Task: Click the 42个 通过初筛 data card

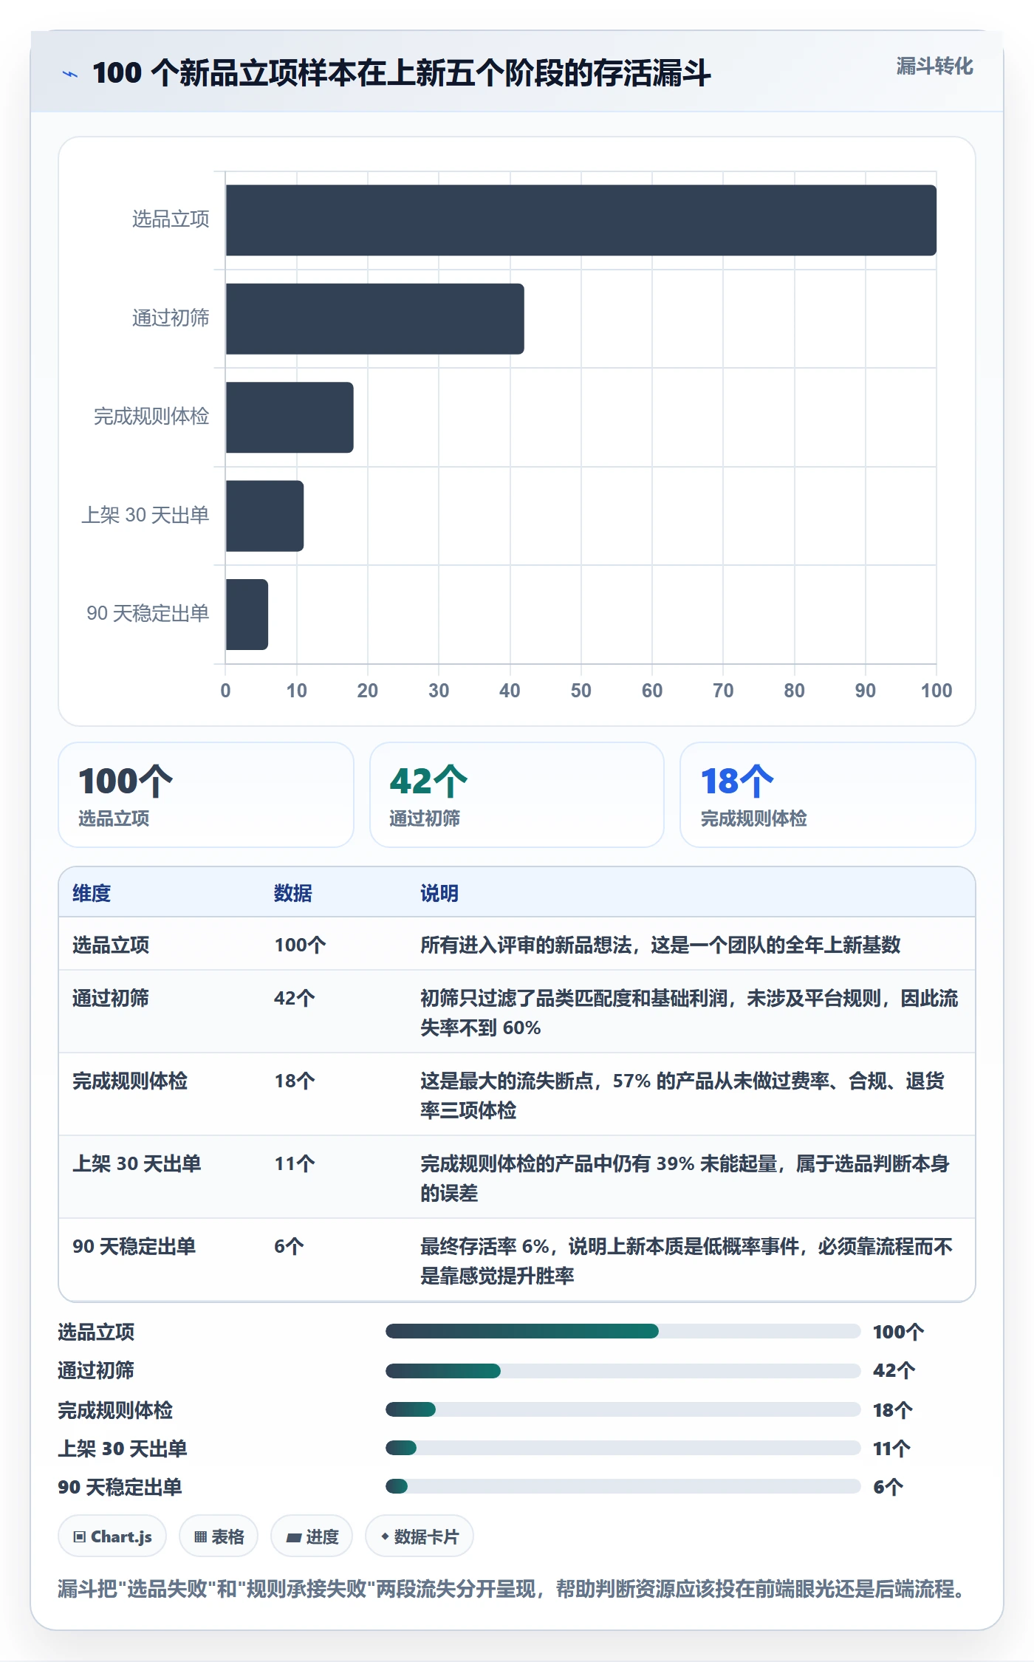Action: 517,795
